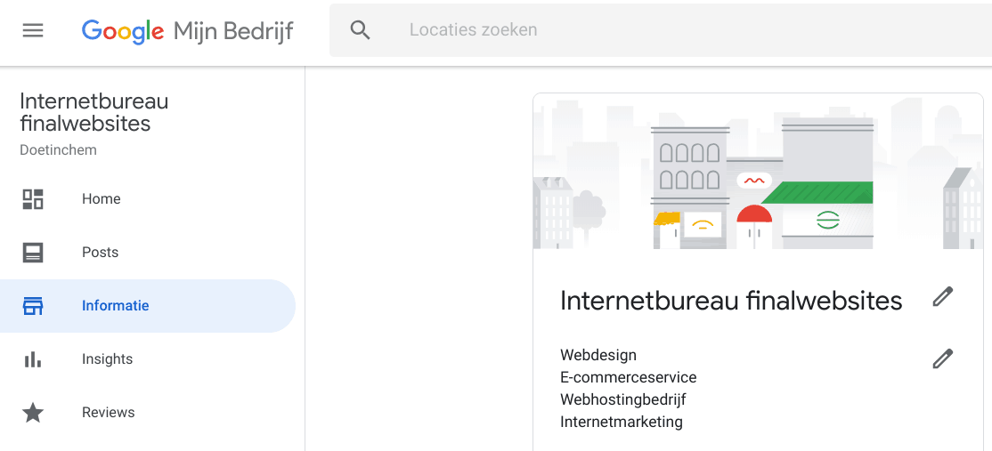The image size is (992, 451).
Task: Click the search magnifier icon
Action: coord(360,29)
